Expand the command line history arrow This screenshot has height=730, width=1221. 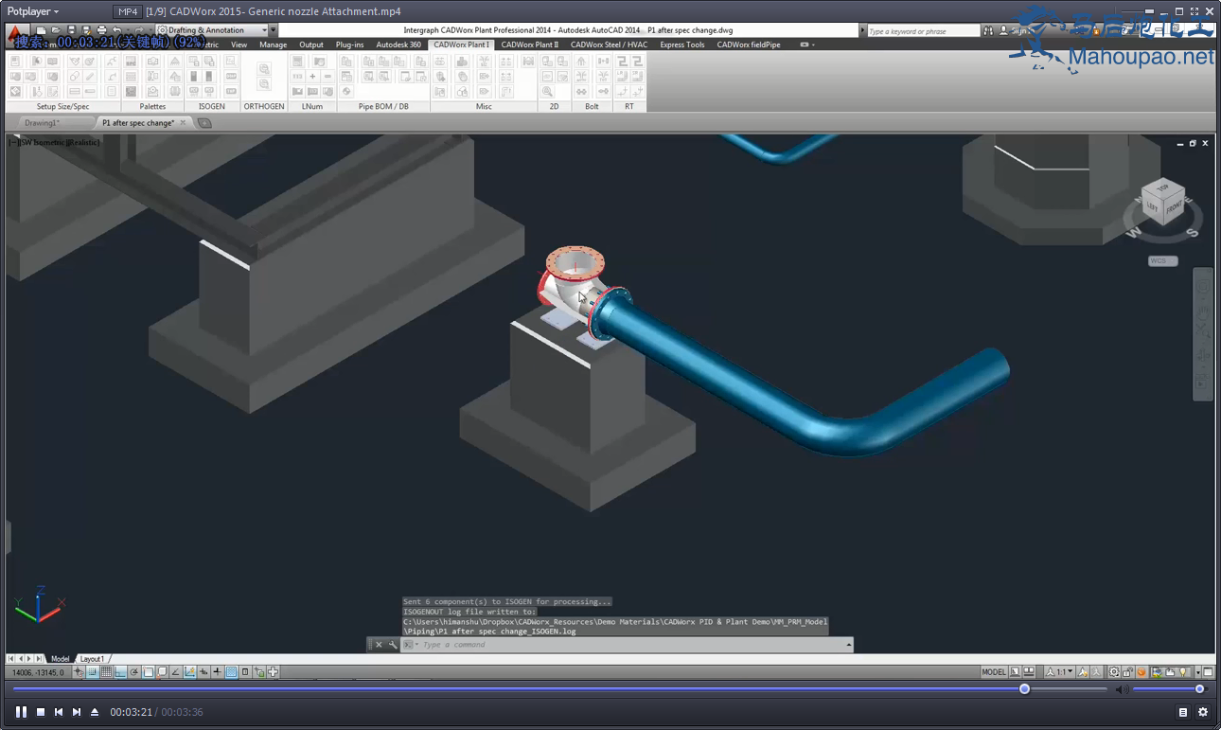[849, 645]
